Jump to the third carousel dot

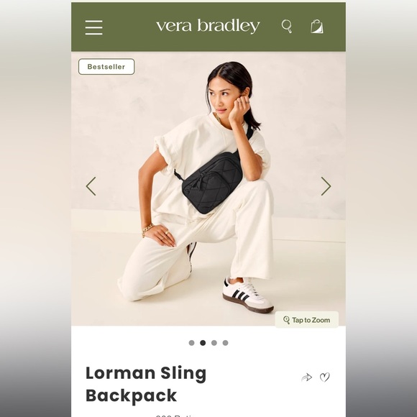[x=214, y=343]
